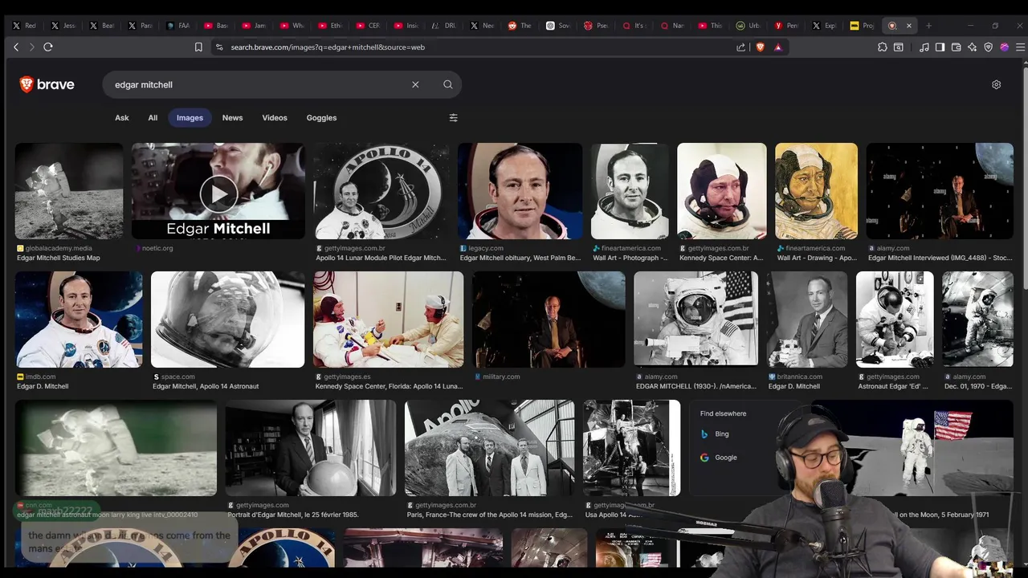Viewport: 1028px width, 578px height.
Task: Open fineartamerica Wall Art Photograph image
Action: click(x=630, y=191)
